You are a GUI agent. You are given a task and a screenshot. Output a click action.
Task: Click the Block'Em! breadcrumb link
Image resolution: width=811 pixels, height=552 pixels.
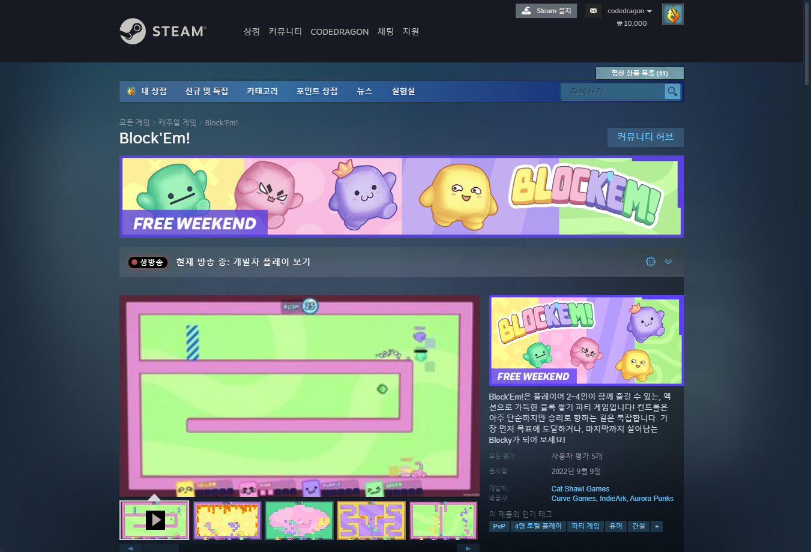click(x=222, y=122)
